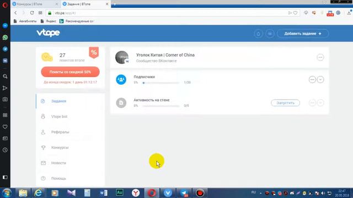Close the Задания | ВТопе tab
This screenshot has height=198, width=353.
107,4
